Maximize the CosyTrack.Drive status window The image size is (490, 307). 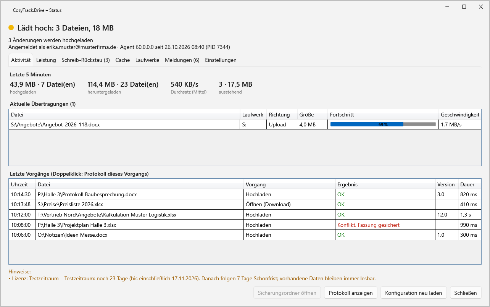click(x=464, y=7)
